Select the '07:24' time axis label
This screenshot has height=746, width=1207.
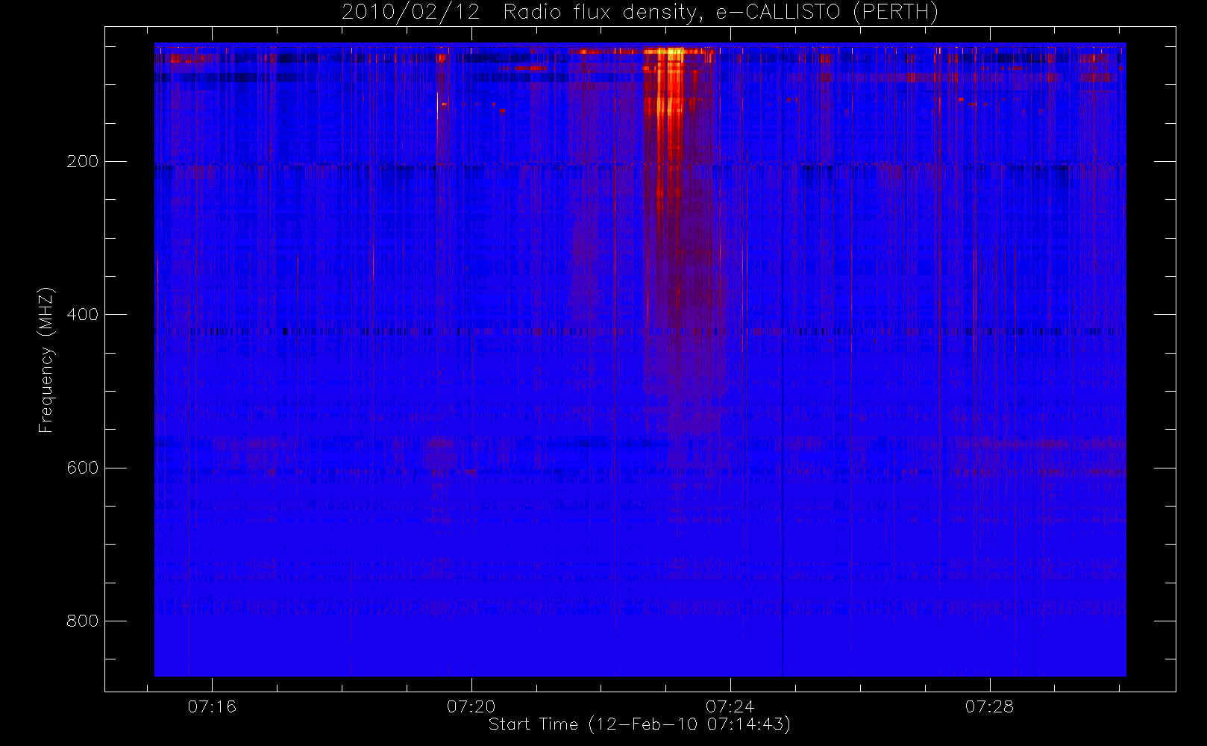click(730, 706)
